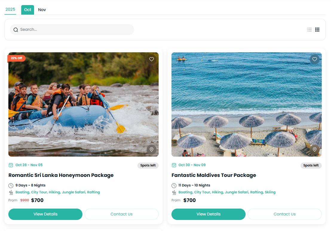
Task: Show Sri Lanka package map location pin
Action: pos(151,149)
